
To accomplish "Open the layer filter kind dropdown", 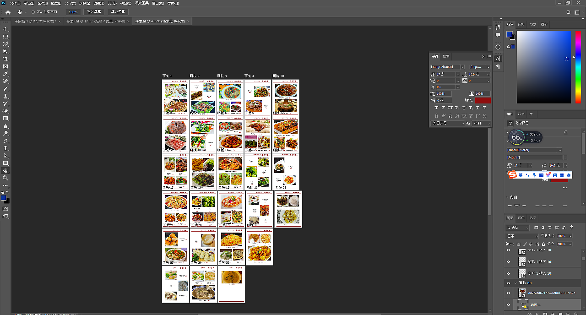I will pyautogui.click(x=518, y=228).
